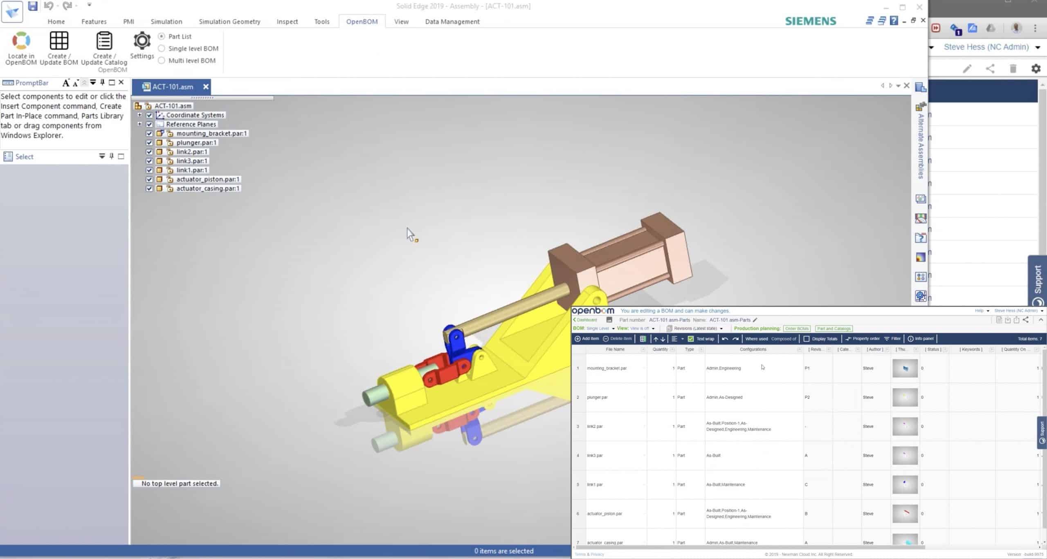Open Info panel in OpenBOM

921,339
